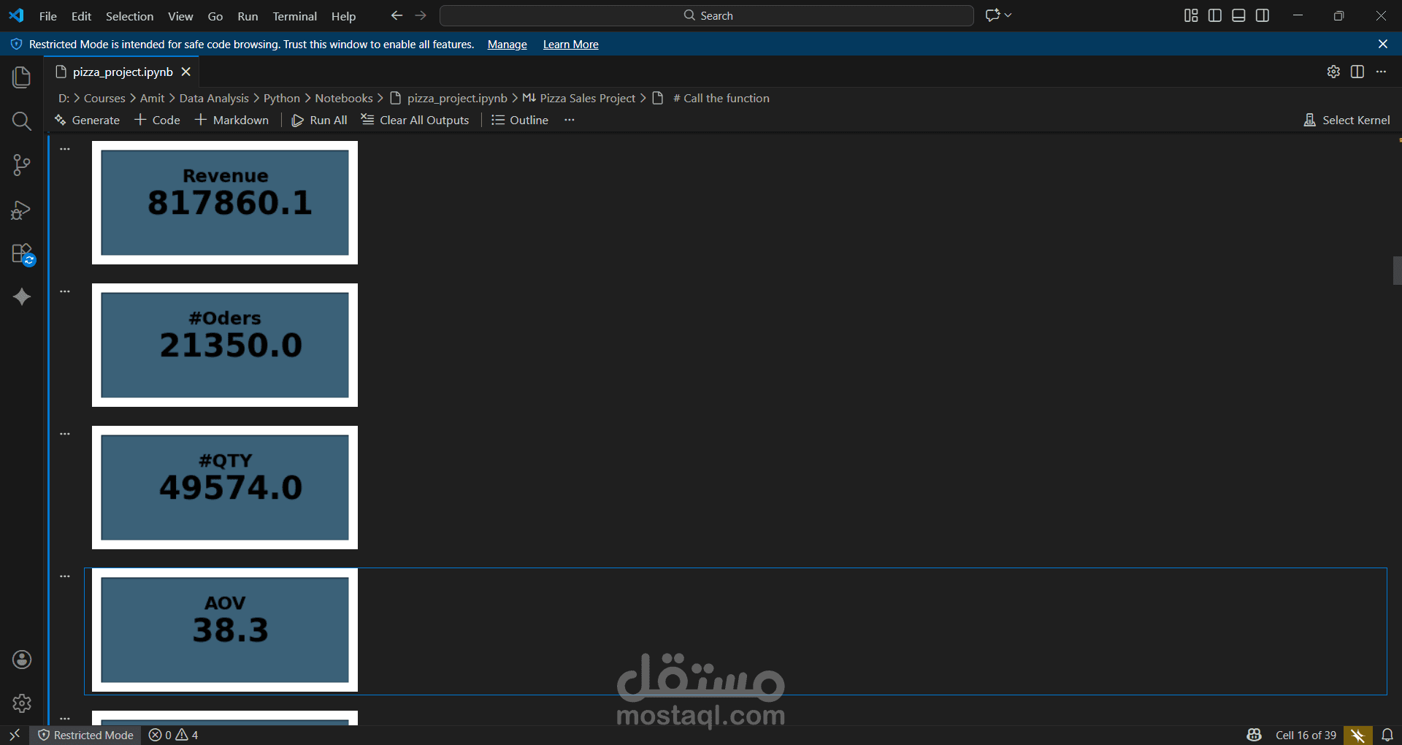This screenshot has height=745, width=1402.
Task: Toggle the bottom Panel
Action: 1238,15
